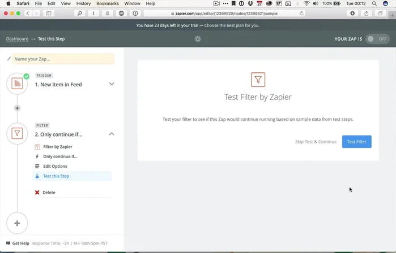Add a step with the large plus circle
Screen dimensions: 396x253
[17, 223]
